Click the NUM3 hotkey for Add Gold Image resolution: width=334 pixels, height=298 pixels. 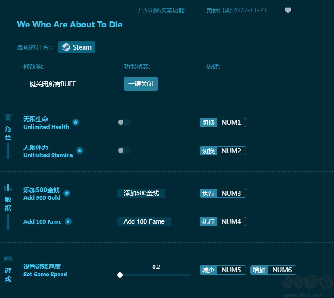pyautogui.click(x=231, y=193)
